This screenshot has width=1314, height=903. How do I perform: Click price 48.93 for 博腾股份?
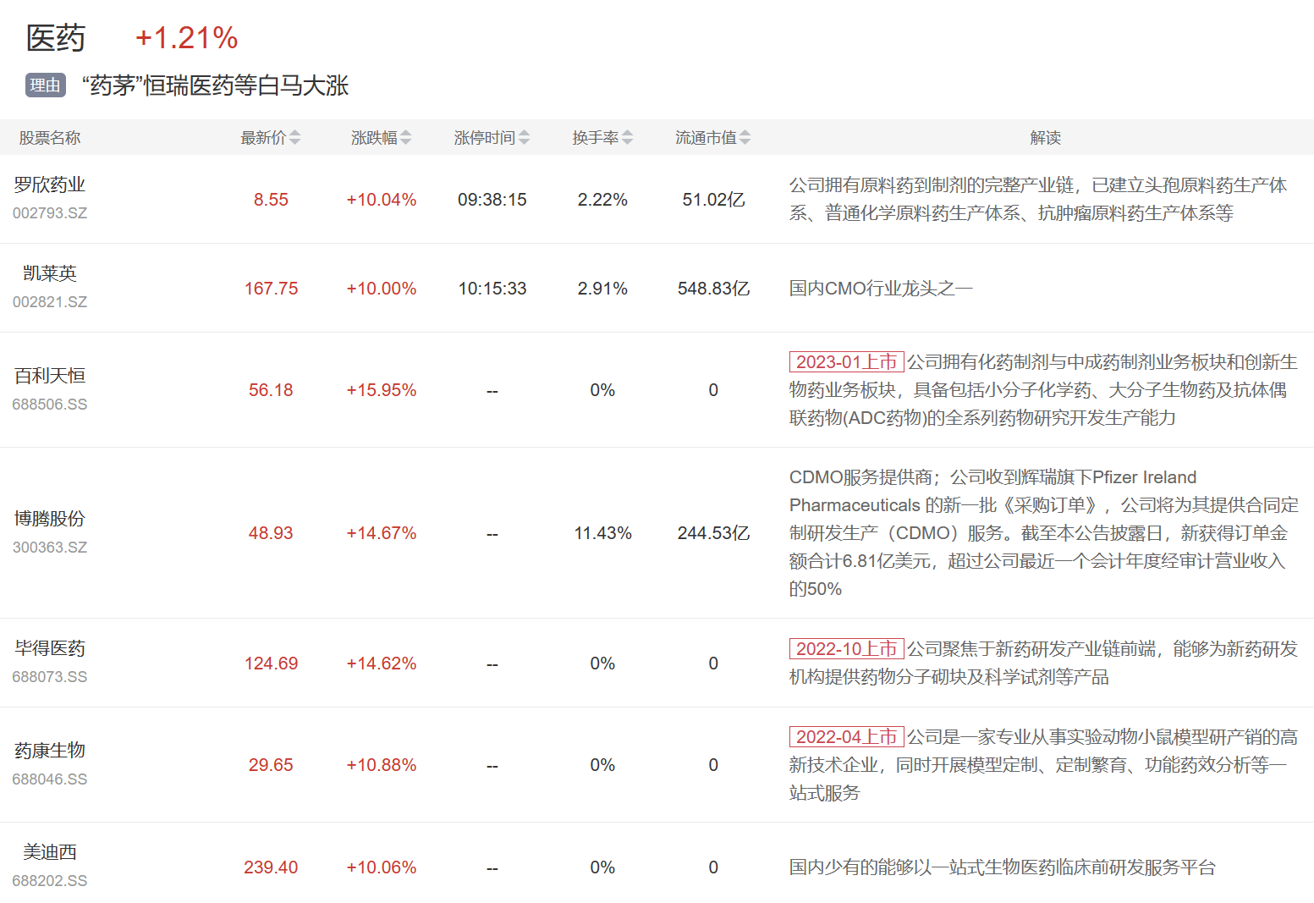(271, 533)
